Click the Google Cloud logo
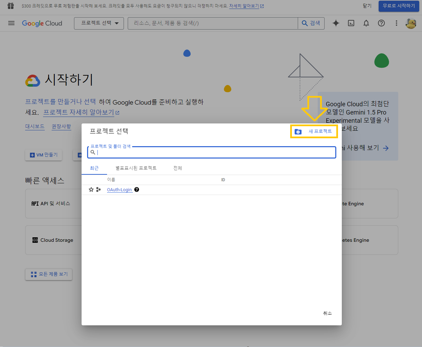422x347 pixels. (42, 23)
